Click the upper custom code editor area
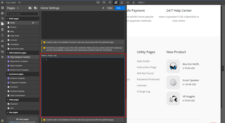Viewport: 225px width, 123px height. tap(83, 25)
